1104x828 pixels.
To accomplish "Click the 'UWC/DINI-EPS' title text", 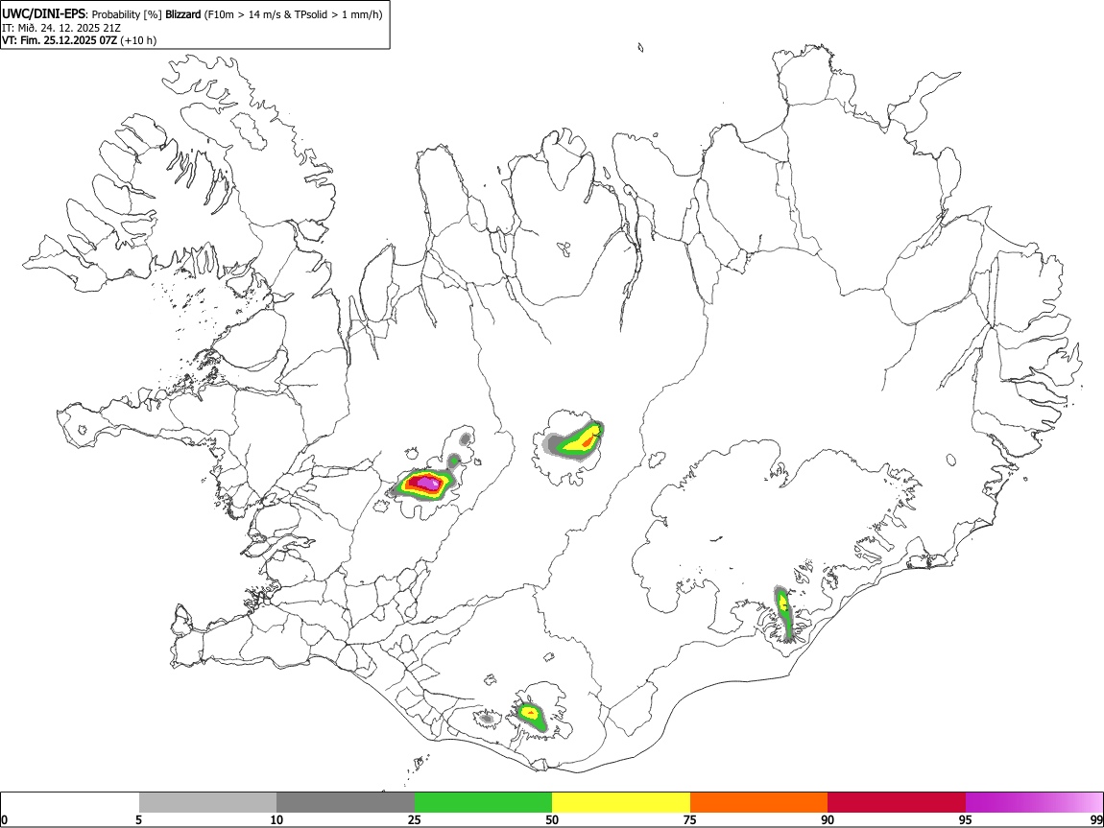I will click(x=44, y=14).
